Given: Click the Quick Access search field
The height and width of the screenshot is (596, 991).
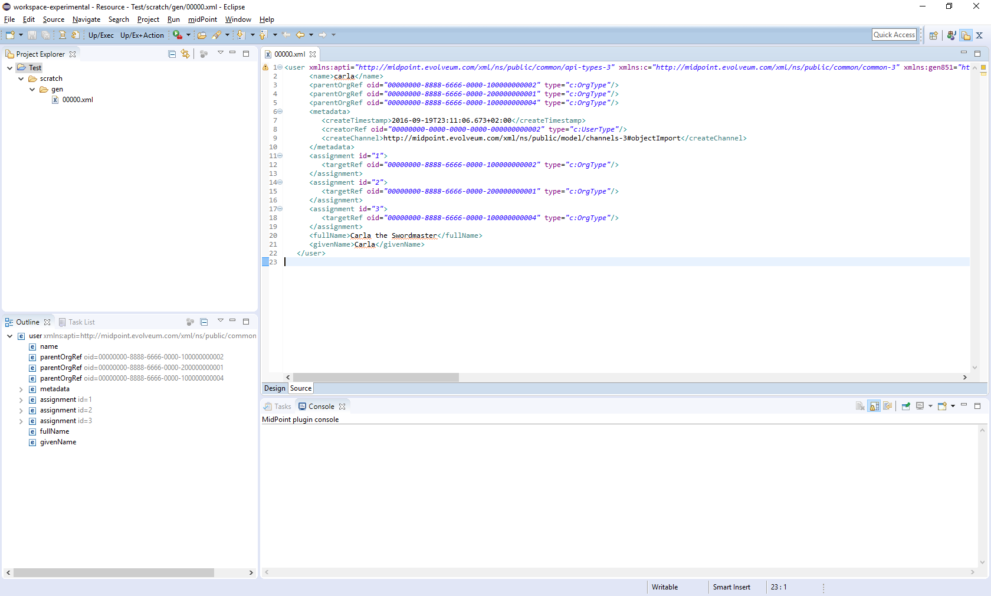Looking at the screenshot, I should [894, 35].
